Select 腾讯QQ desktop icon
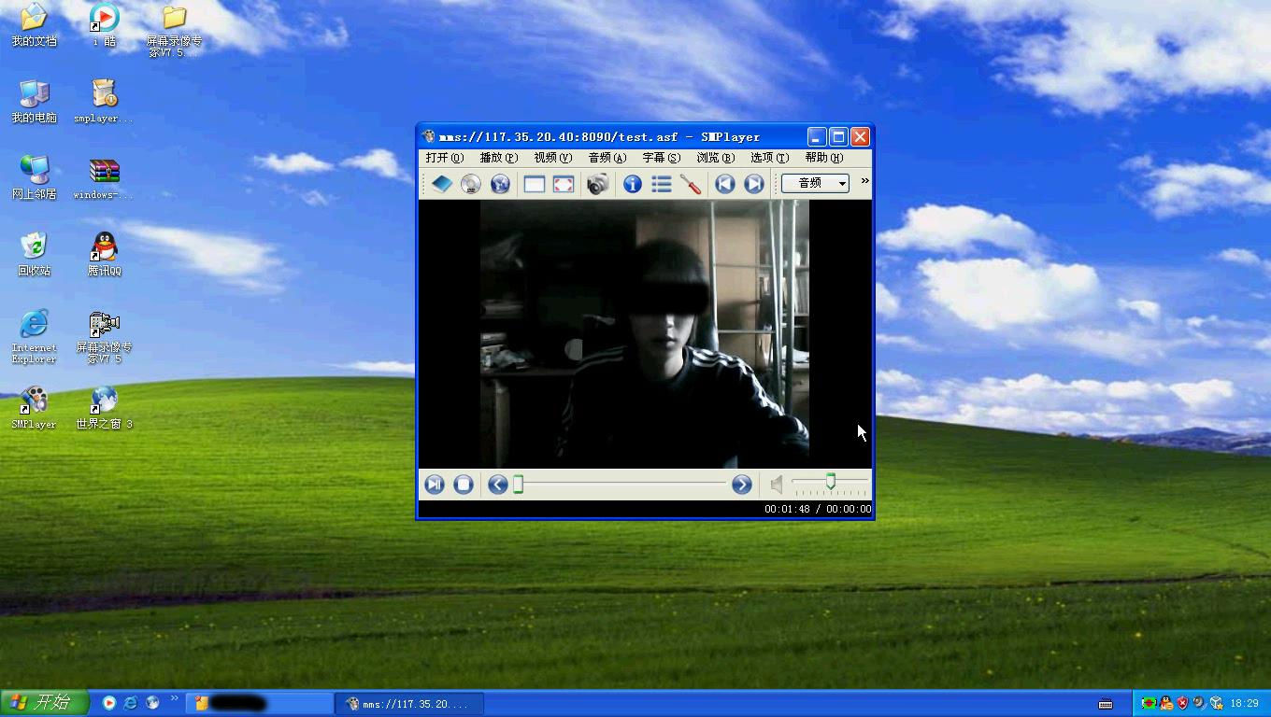1271x717 pixels. coord(104,255)
